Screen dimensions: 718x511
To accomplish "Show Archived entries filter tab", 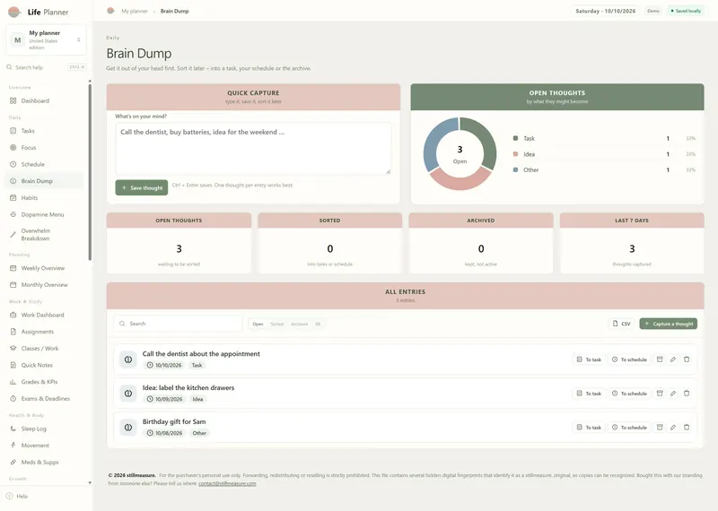I will (x=299, y=324).
